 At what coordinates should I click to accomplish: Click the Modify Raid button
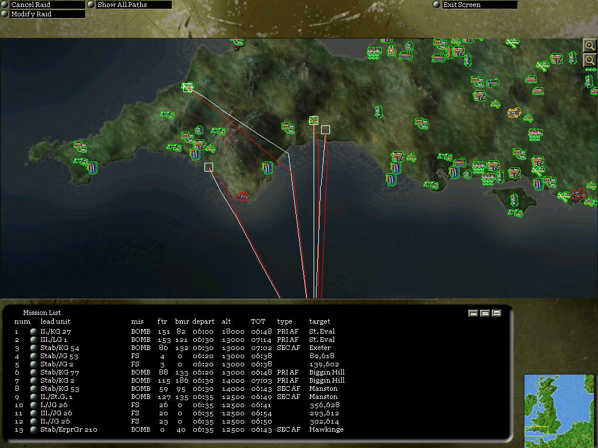coord(43,14)
